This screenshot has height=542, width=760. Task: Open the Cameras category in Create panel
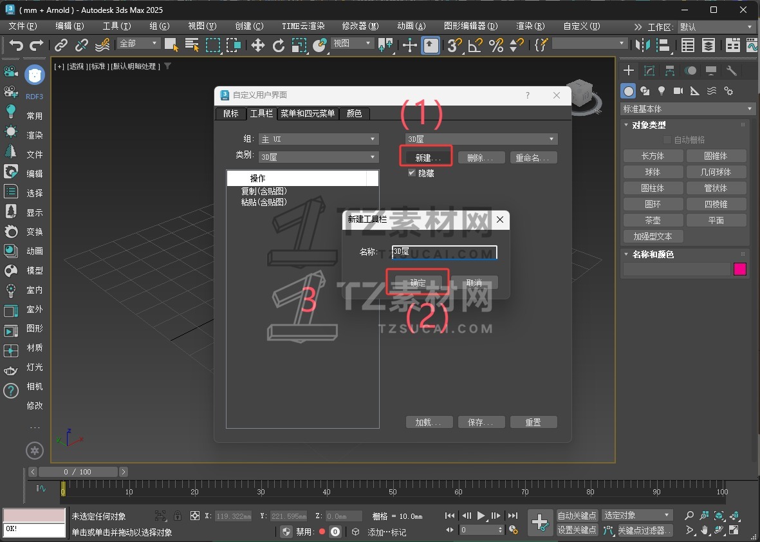coord(678,91)
